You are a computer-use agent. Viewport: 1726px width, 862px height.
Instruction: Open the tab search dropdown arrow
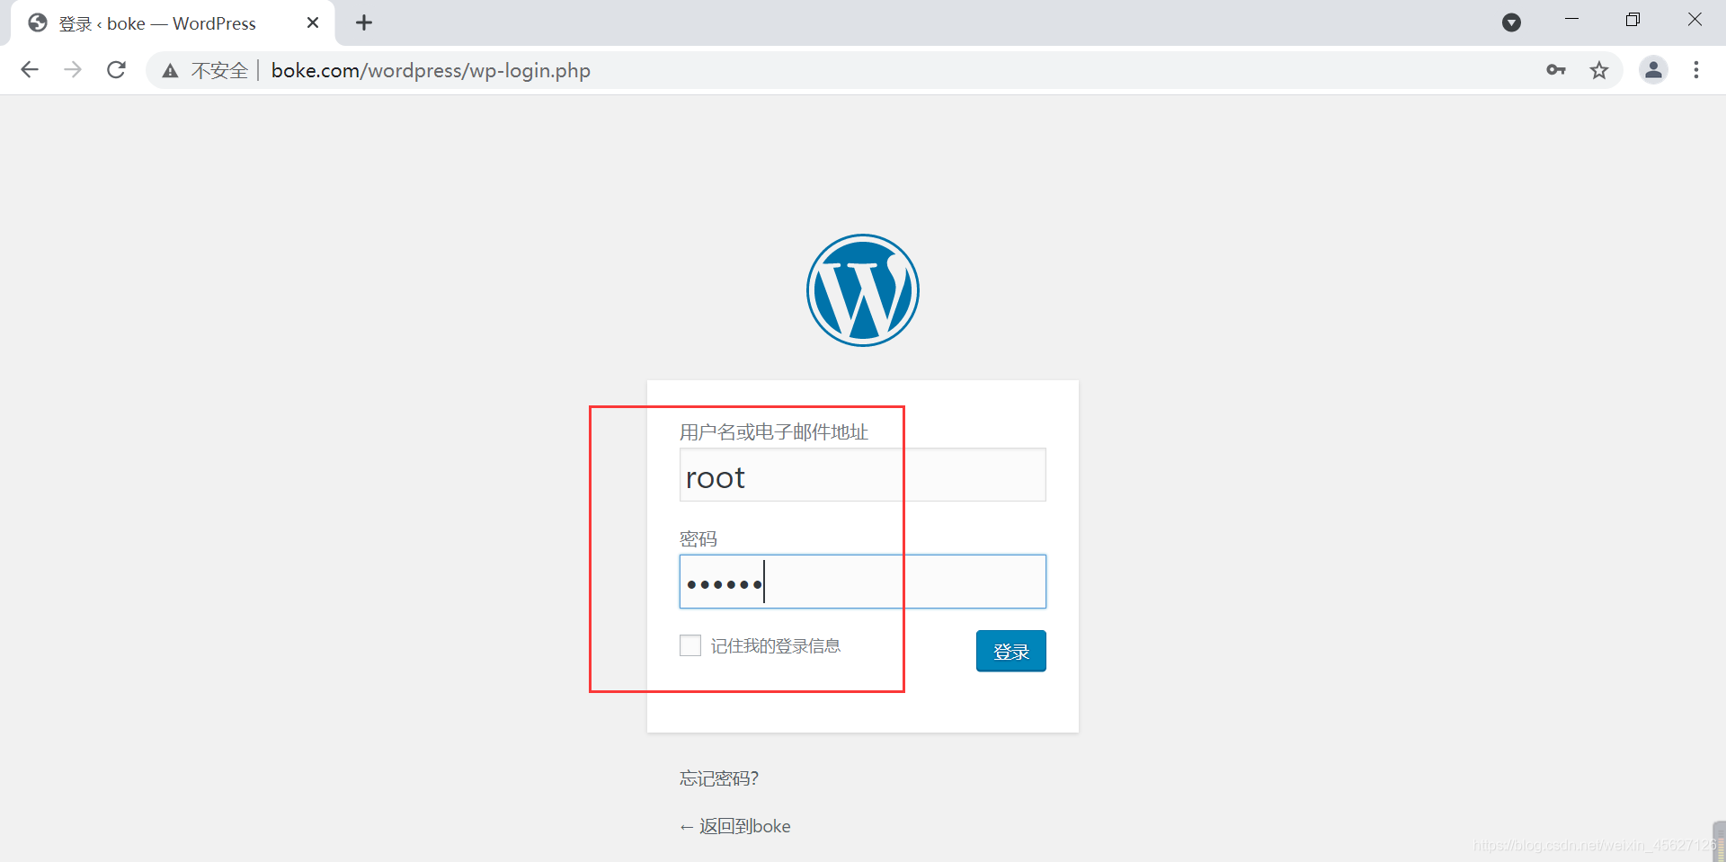[x=1512, y=22]
